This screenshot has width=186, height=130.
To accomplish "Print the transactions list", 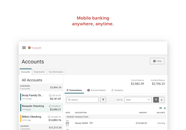I will [161, 108].
